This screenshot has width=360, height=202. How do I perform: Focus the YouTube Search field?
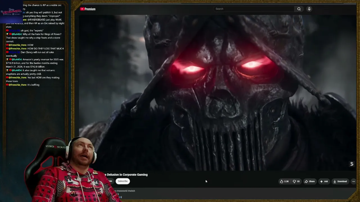click(x=254, y=9)
